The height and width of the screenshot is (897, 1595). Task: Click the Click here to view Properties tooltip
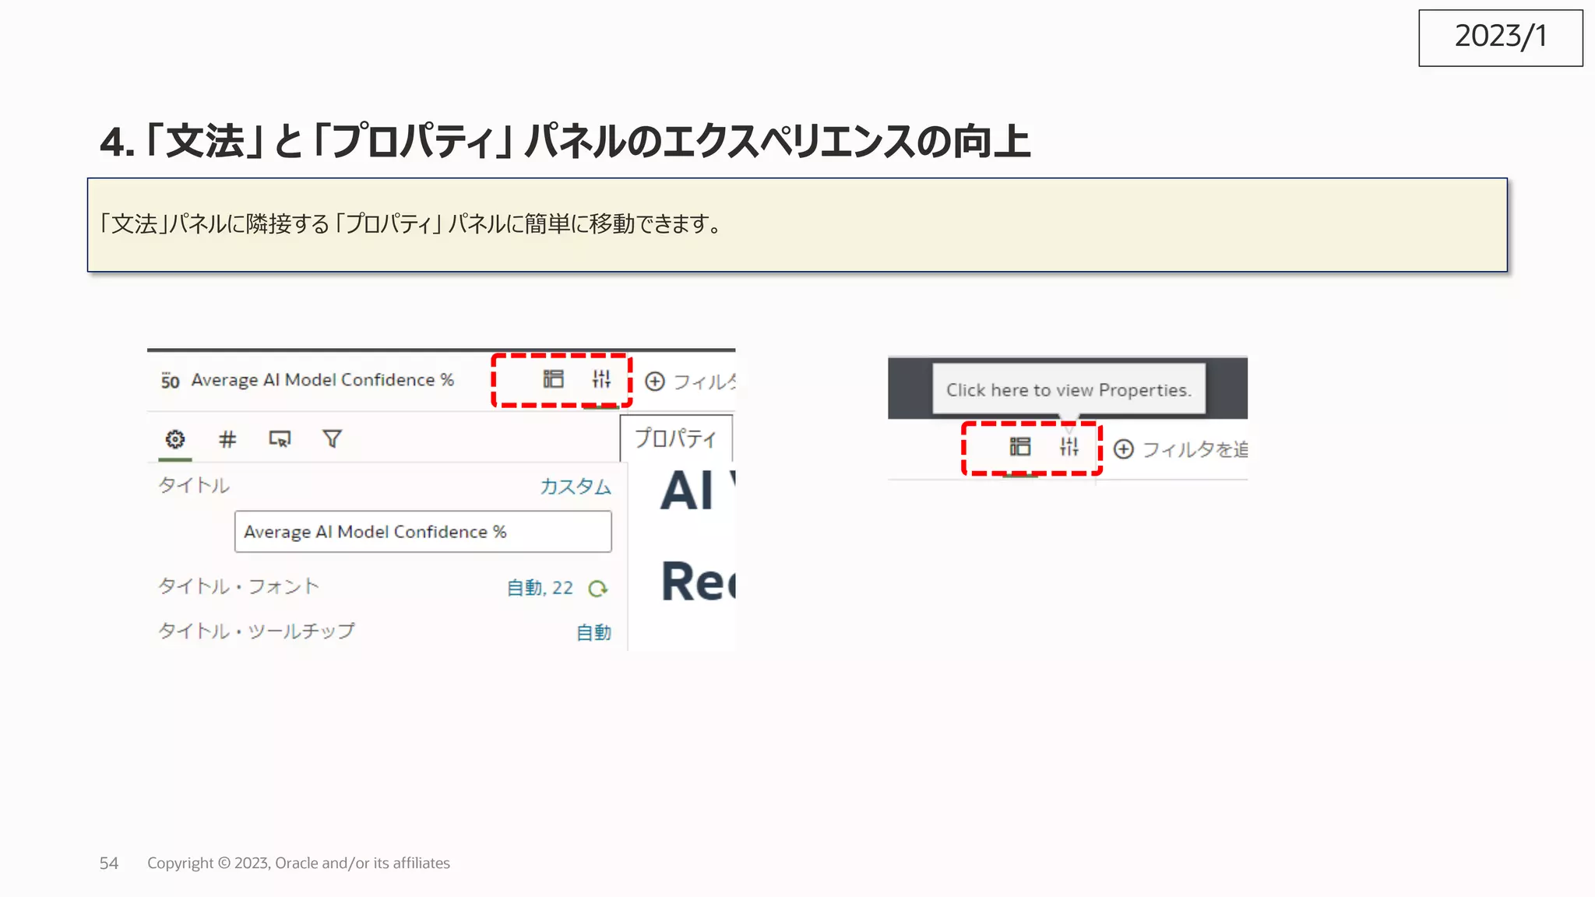pos(1069,389)
